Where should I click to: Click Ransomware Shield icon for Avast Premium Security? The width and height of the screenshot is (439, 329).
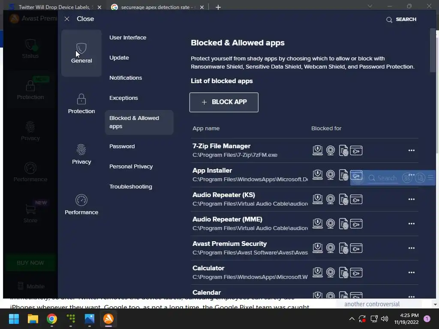(x=318, y=248)
